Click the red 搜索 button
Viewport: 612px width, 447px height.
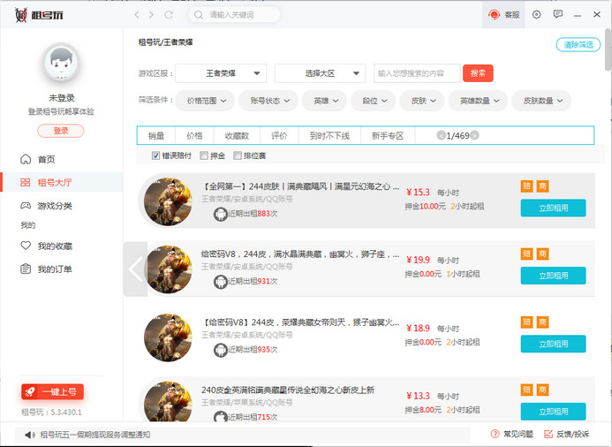(x=478, y=73)
